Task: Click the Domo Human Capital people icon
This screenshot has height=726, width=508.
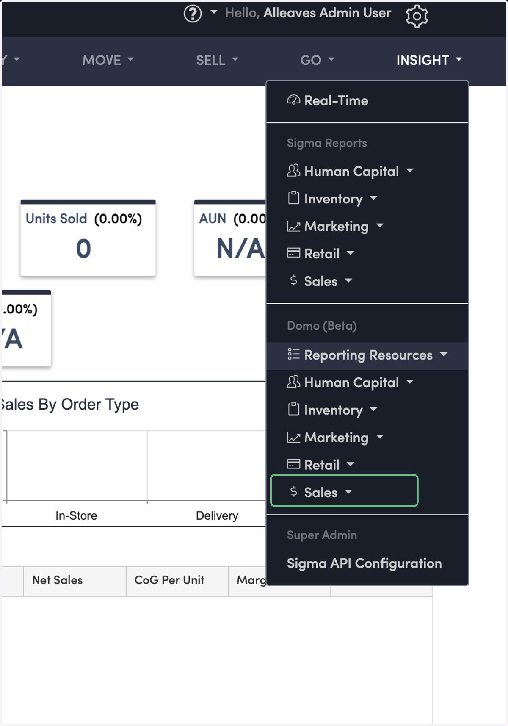Action: (293, 382)
